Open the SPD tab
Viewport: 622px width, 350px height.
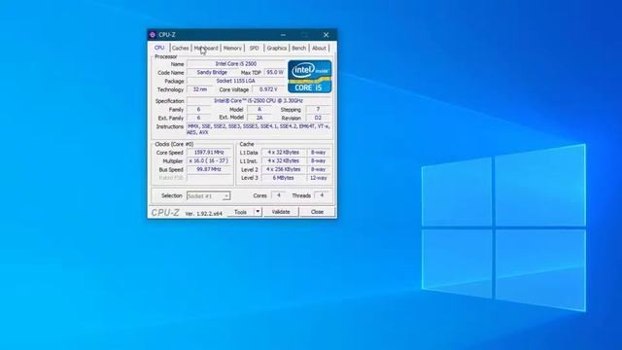coord(254,48)
